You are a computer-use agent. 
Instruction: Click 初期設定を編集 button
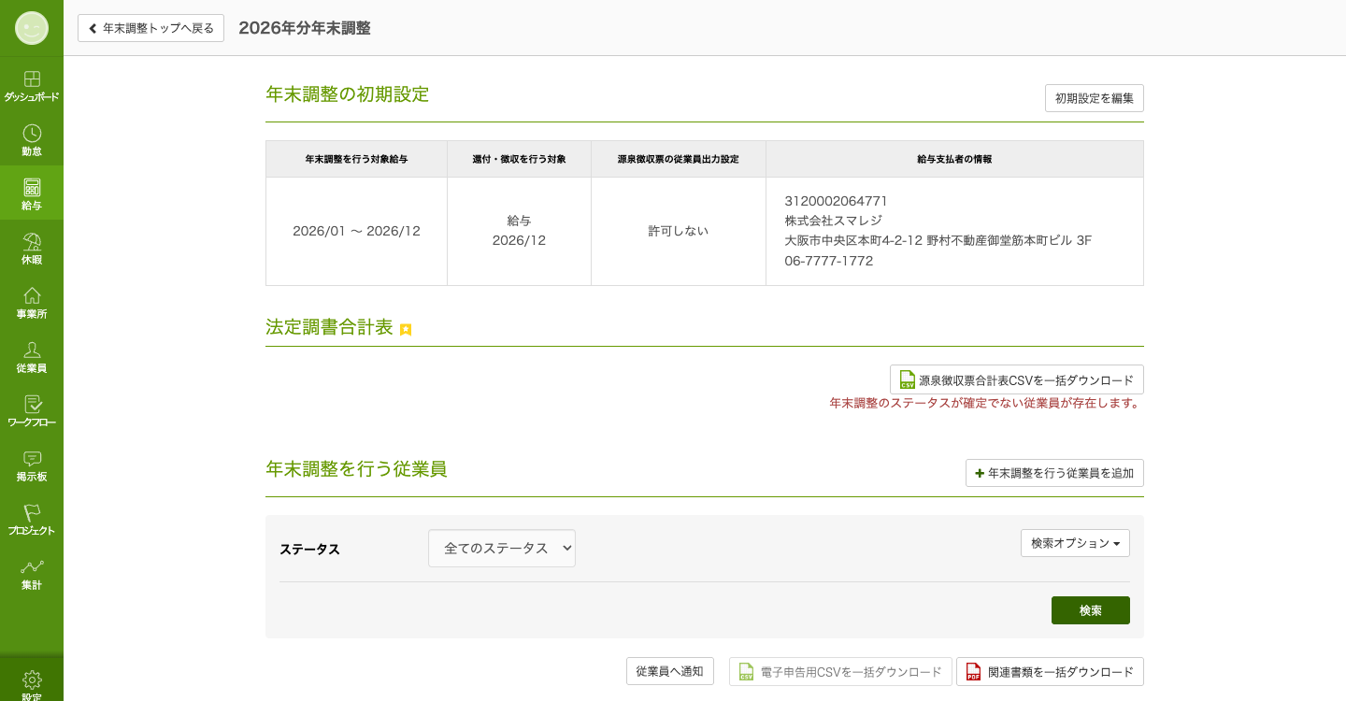(1094, 98)
